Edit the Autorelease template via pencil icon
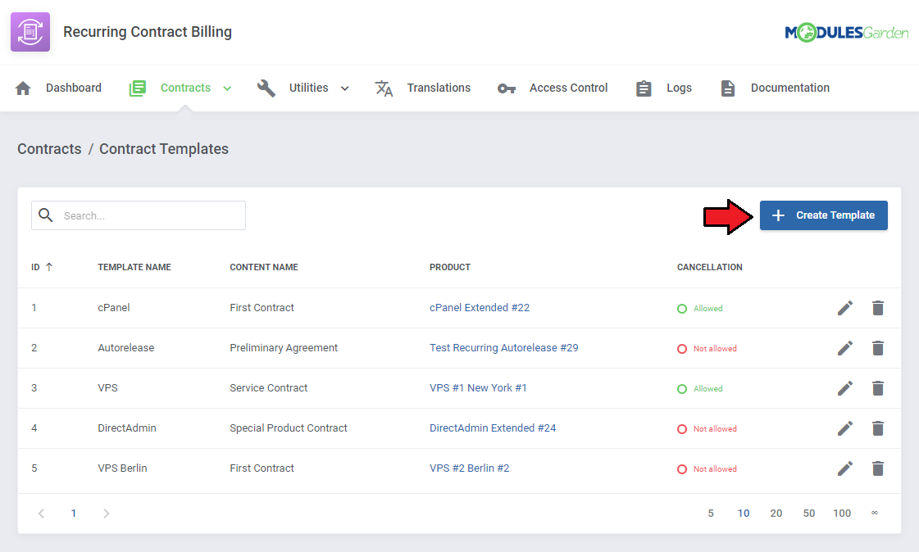 [844, 348]
